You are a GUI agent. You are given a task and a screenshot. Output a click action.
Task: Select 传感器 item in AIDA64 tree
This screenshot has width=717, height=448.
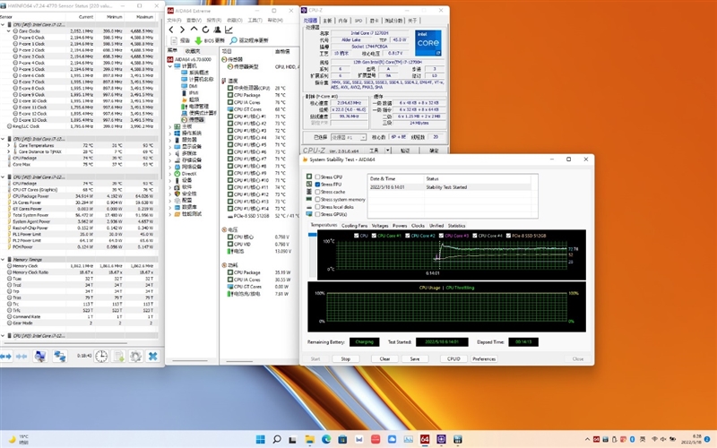[196, 120]
